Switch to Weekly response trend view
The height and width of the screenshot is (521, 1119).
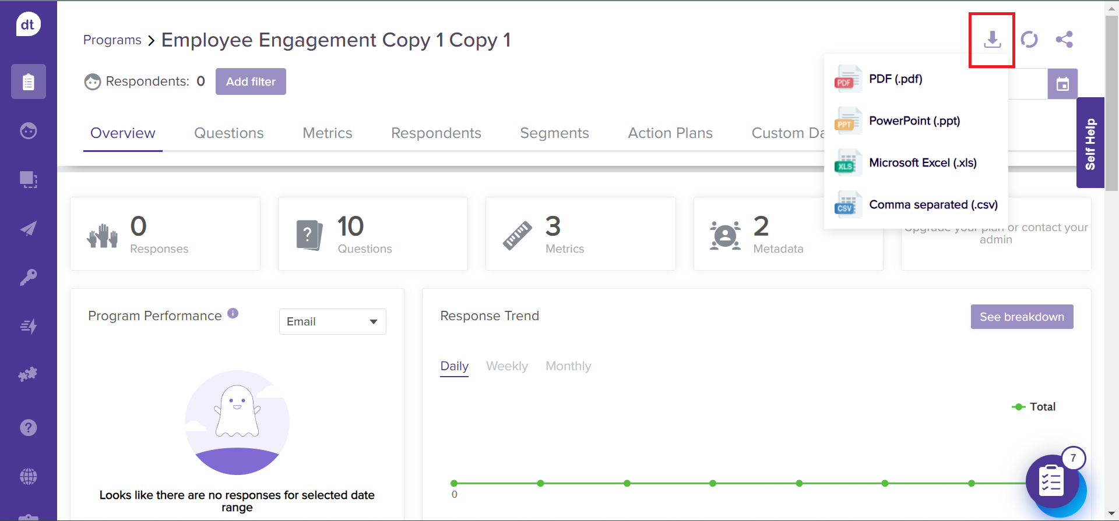point(506,366)
